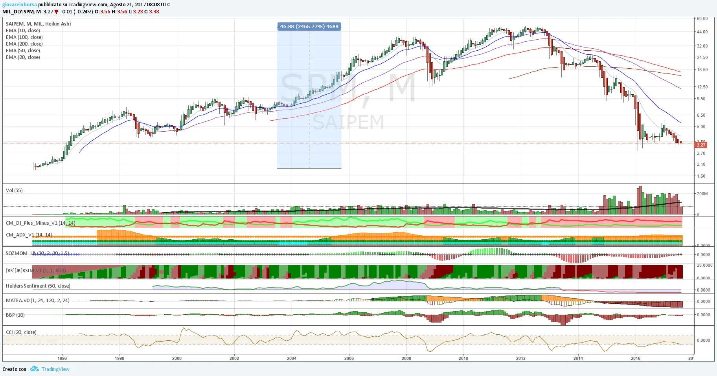The width and height of the screenshot is (717, 376).
Task: Click the 2010 label on time axis
Action: pyautogui.click(x=463, y=358)
